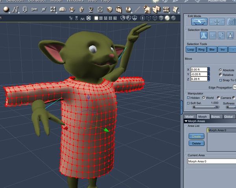Click the Ring selection button
This screenshot has width=236, height=188.
point(201,49)
